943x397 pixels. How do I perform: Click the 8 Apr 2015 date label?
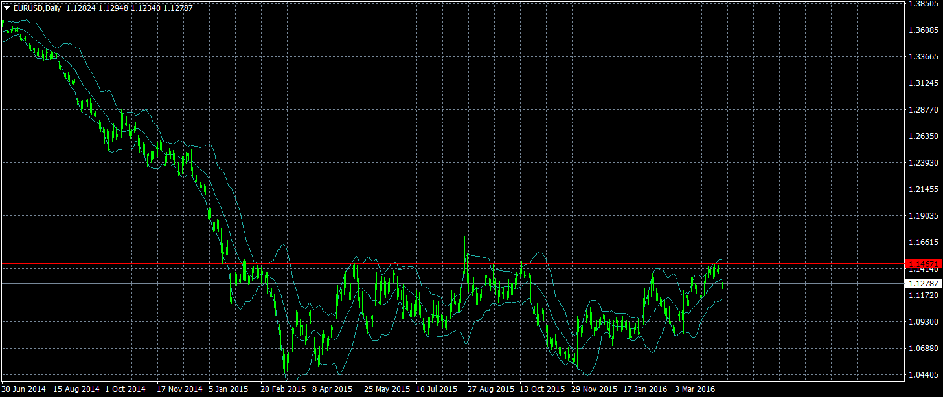tap(332, 389)
